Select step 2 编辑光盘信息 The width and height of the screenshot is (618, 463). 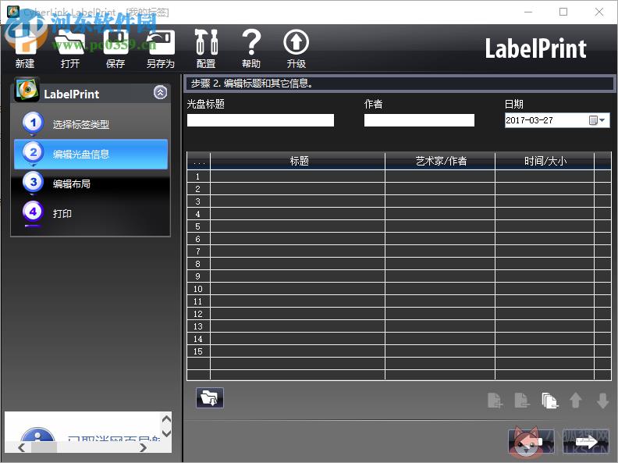tap(91, 154)
